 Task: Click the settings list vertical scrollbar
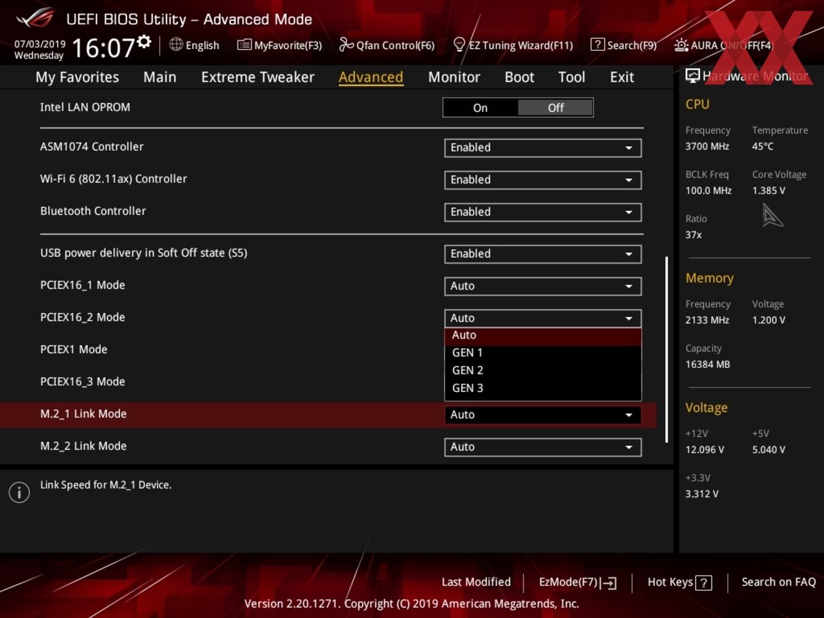tap(666, 350)
